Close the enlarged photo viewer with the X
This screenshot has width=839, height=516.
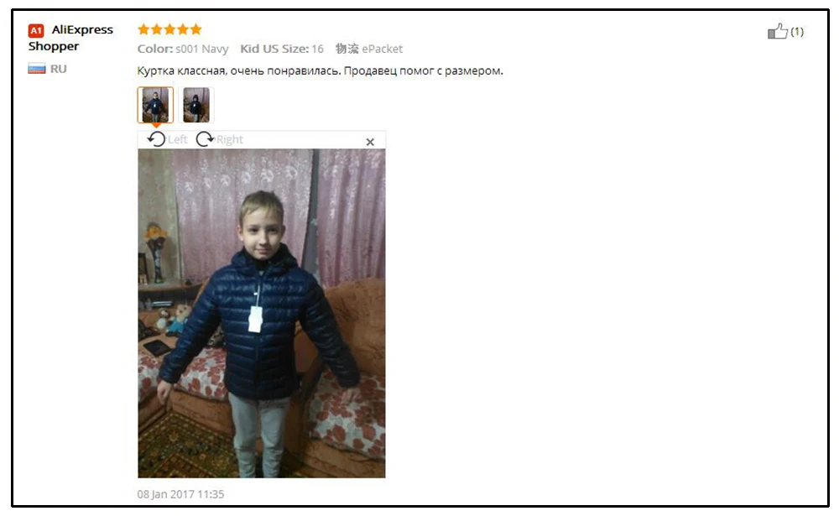370,142
